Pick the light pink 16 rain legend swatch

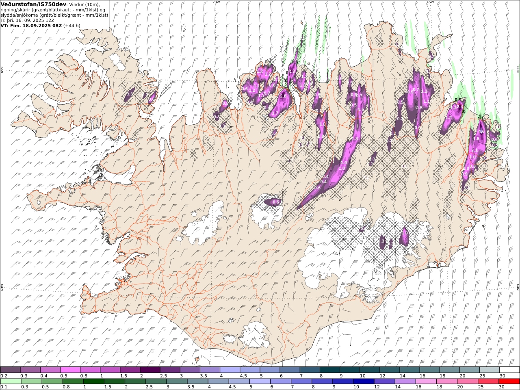(x=425, y=381)
